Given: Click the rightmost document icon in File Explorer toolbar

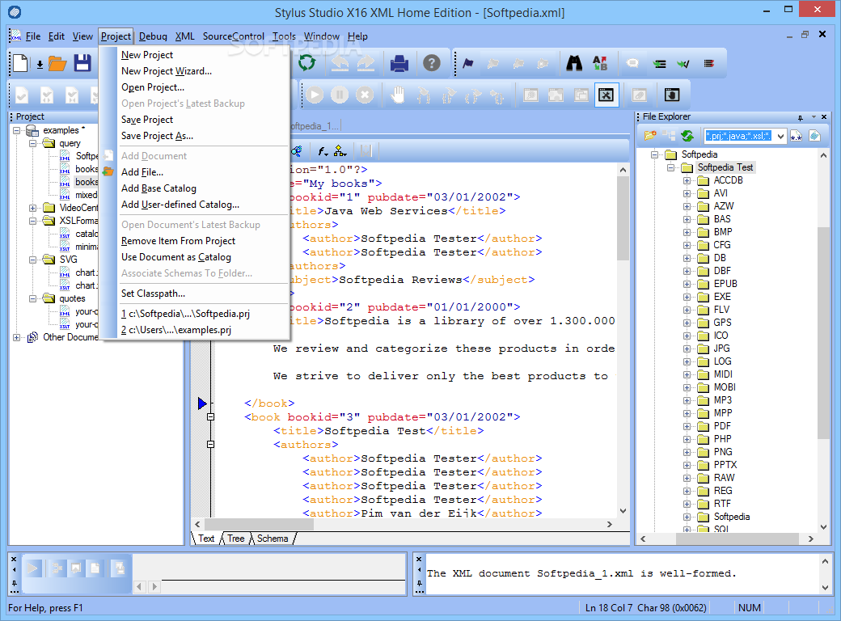Looking at the screenshot, I should 815,136.
